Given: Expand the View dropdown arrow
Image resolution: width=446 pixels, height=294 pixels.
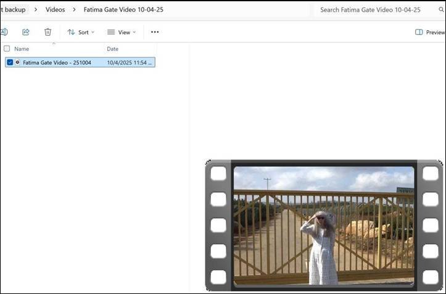Looking at the screenshot, I should (x=134, y=32).
